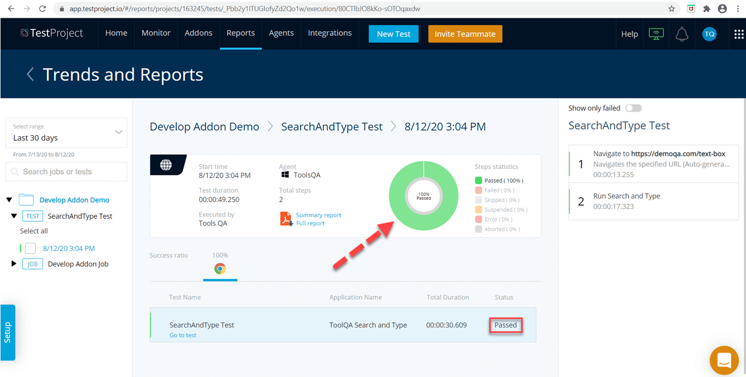
Task: Select the TEST SearchAndType Test tree item
Action: click(80, 216)
